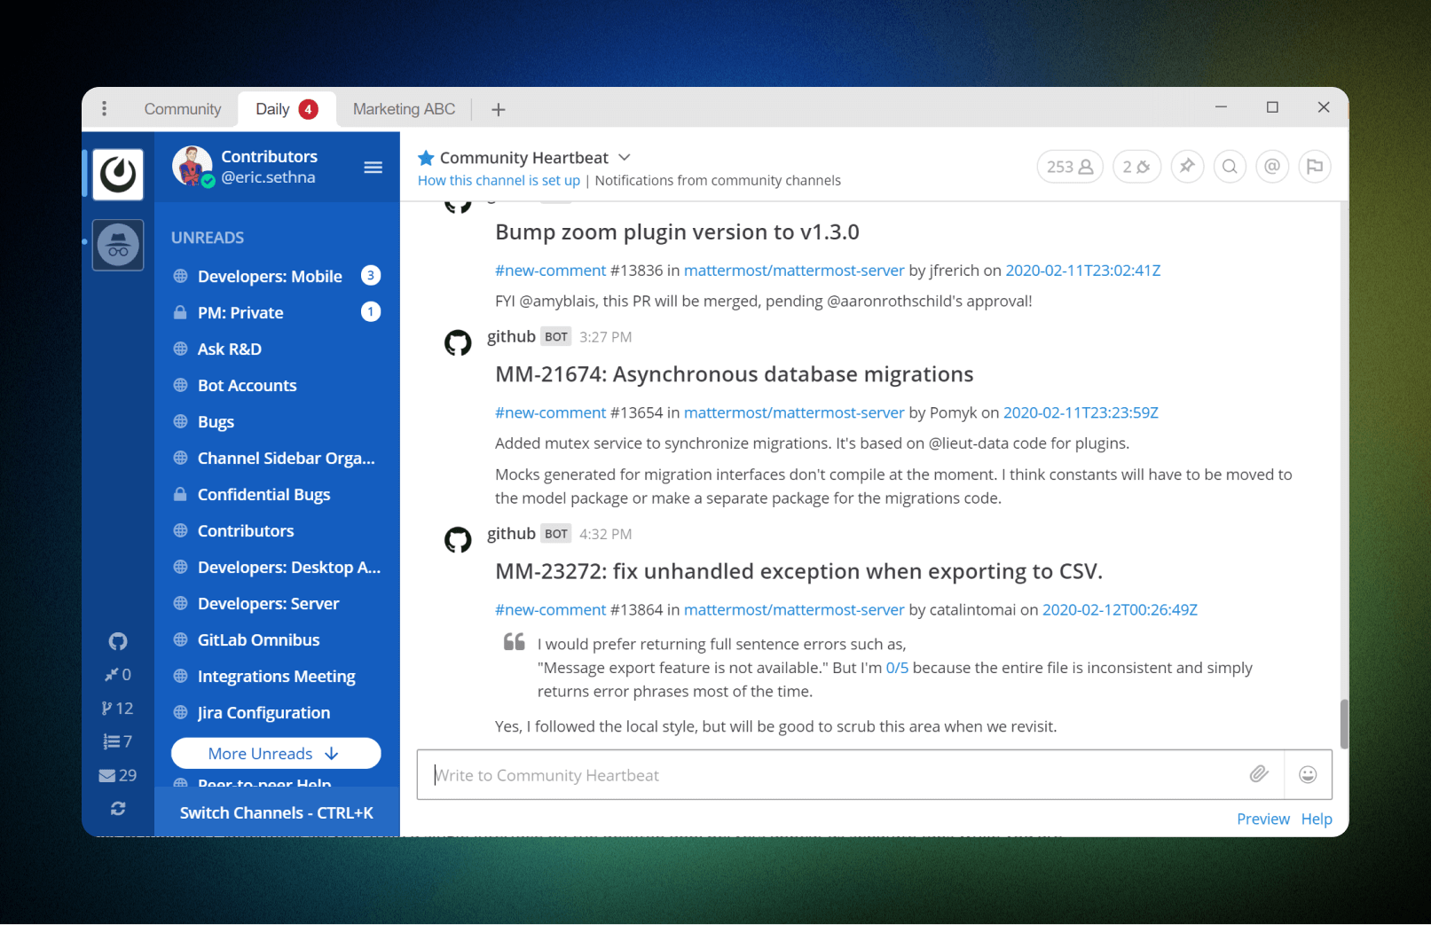Open the emoji picker

tap(1308, 774)
